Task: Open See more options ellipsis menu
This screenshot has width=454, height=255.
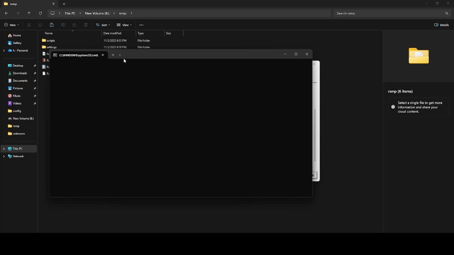Action: [x=141, y=25]
